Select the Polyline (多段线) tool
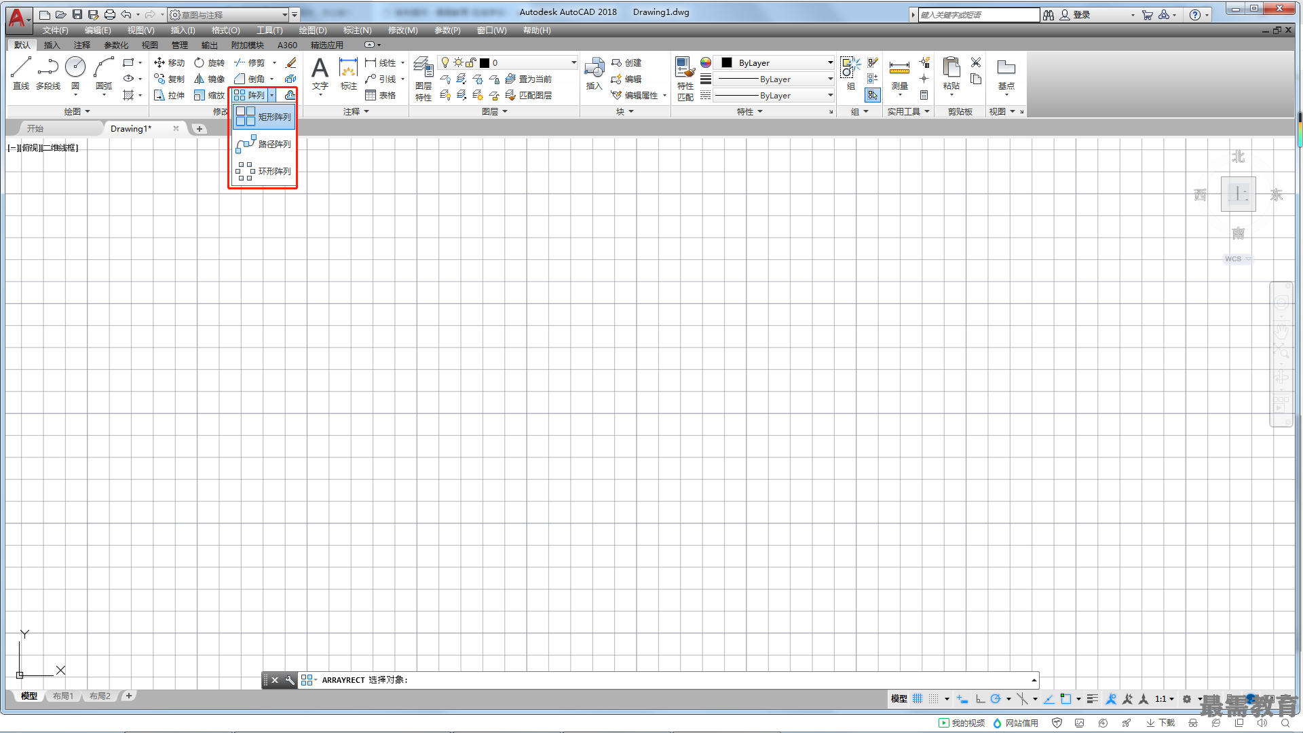This screenshot has width=1303, height=733. click(x=48, y=73)
